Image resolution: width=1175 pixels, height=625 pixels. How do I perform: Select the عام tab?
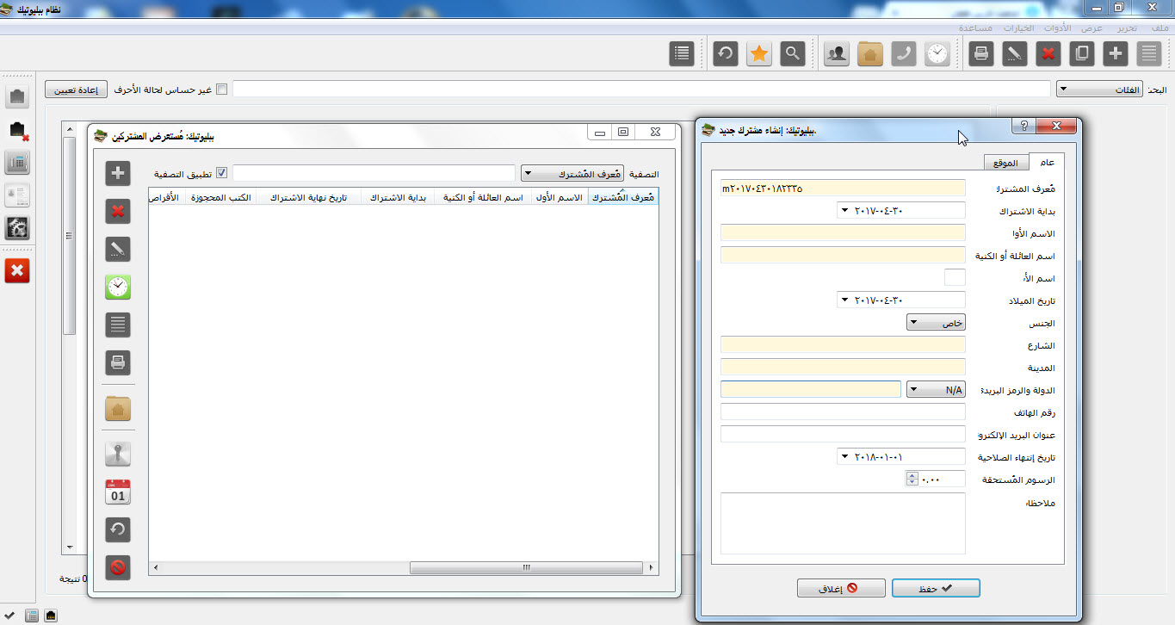(1047, 163)
